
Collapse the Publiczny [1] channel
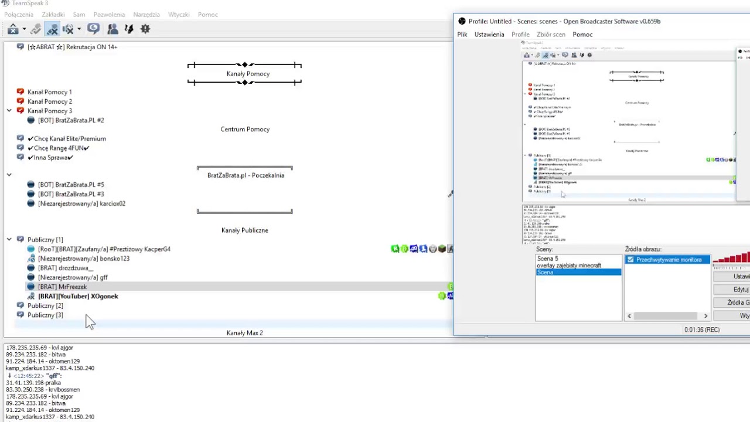[9, 240]
